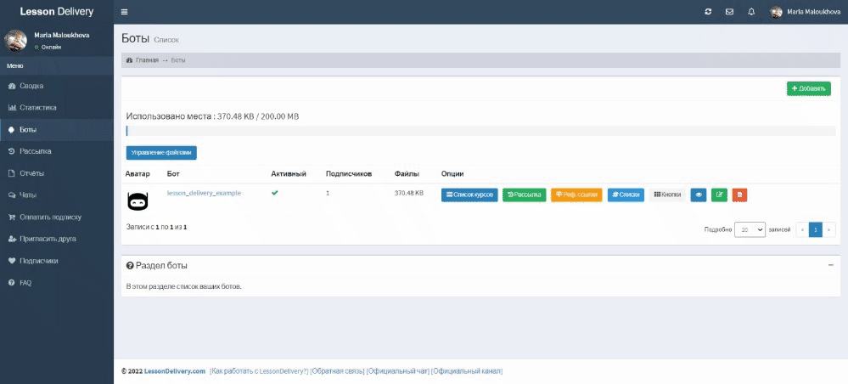Open the envelope messages icon
Image resolution: width=848 pixels, height=384 pixels.
[x=729, y=12]
